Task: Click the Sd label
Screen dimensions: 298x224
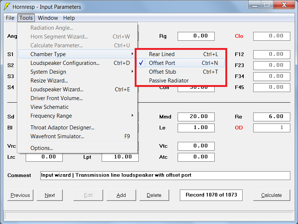Action: [x=11, y=117]
